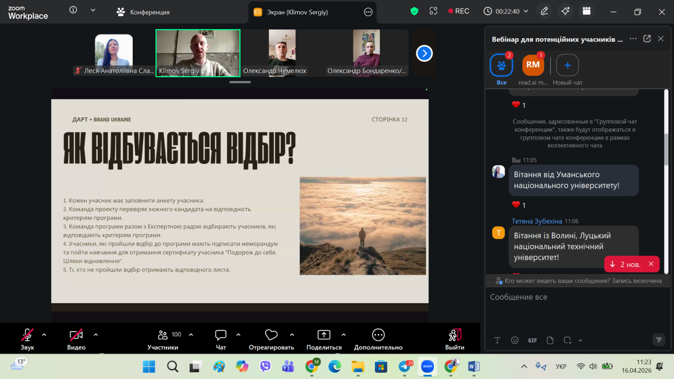Expand the timer dropdown arrow
674x379 pixels.
point(526,11)
